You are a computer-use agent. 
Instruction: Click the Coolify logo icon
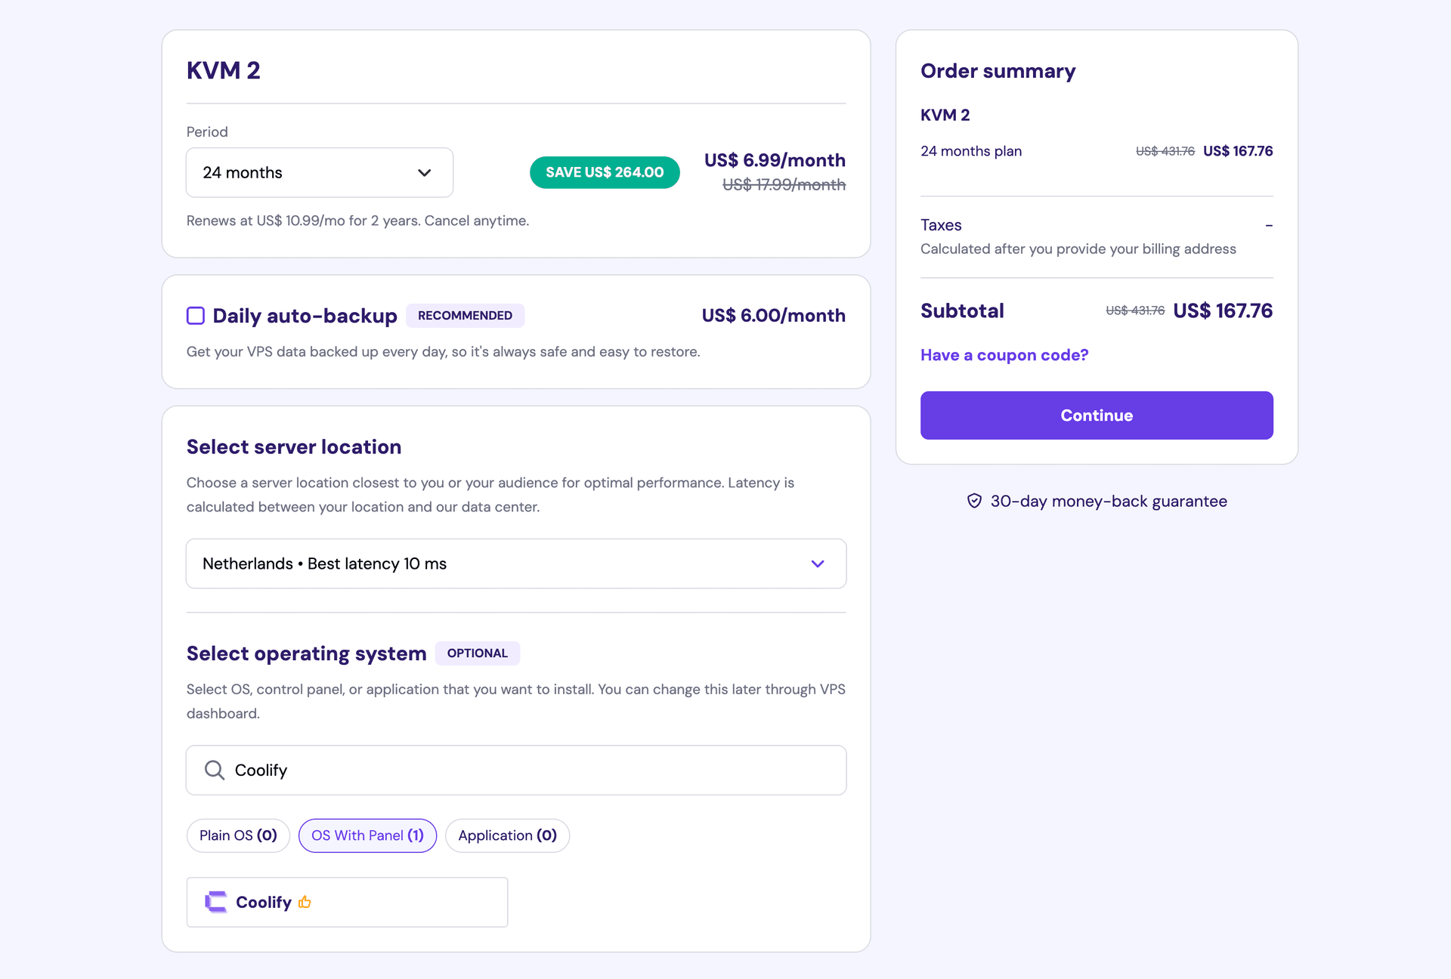tap(215, 901)
